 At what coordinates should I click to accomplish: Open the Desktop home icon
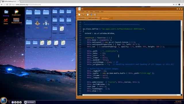[x=6, y=12]
